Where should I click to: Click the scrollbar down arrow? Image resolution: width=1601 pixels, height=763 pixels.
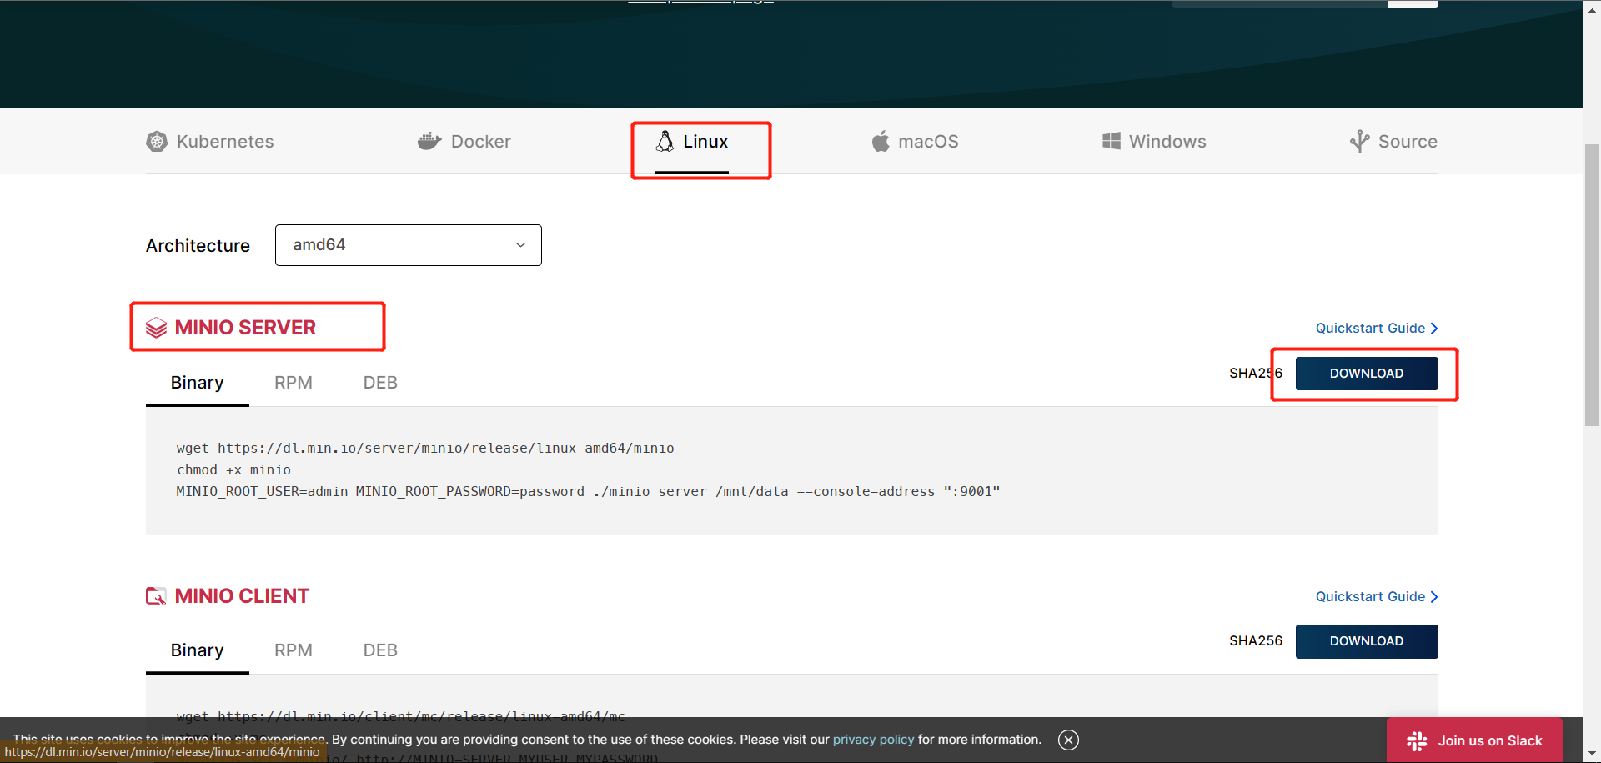[x=1592, y=755]
